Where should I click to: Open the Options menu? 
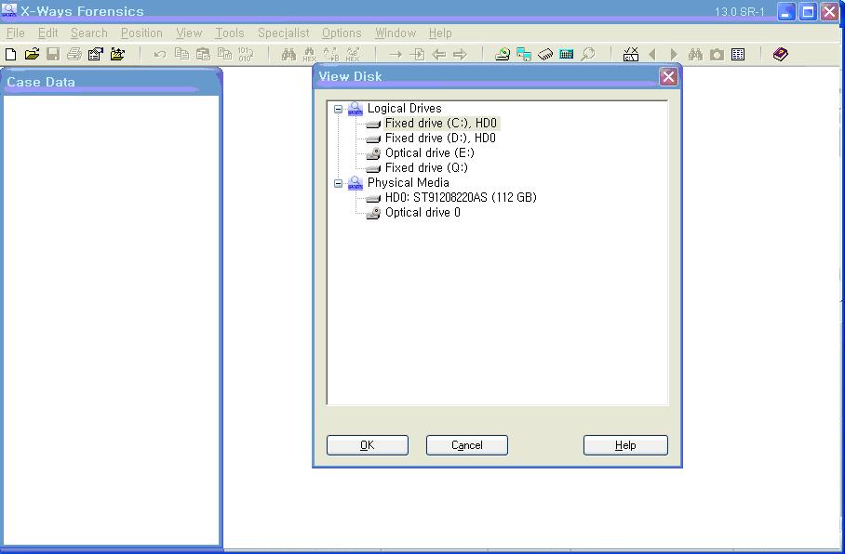pyautogui.click(x=342, y=33)
